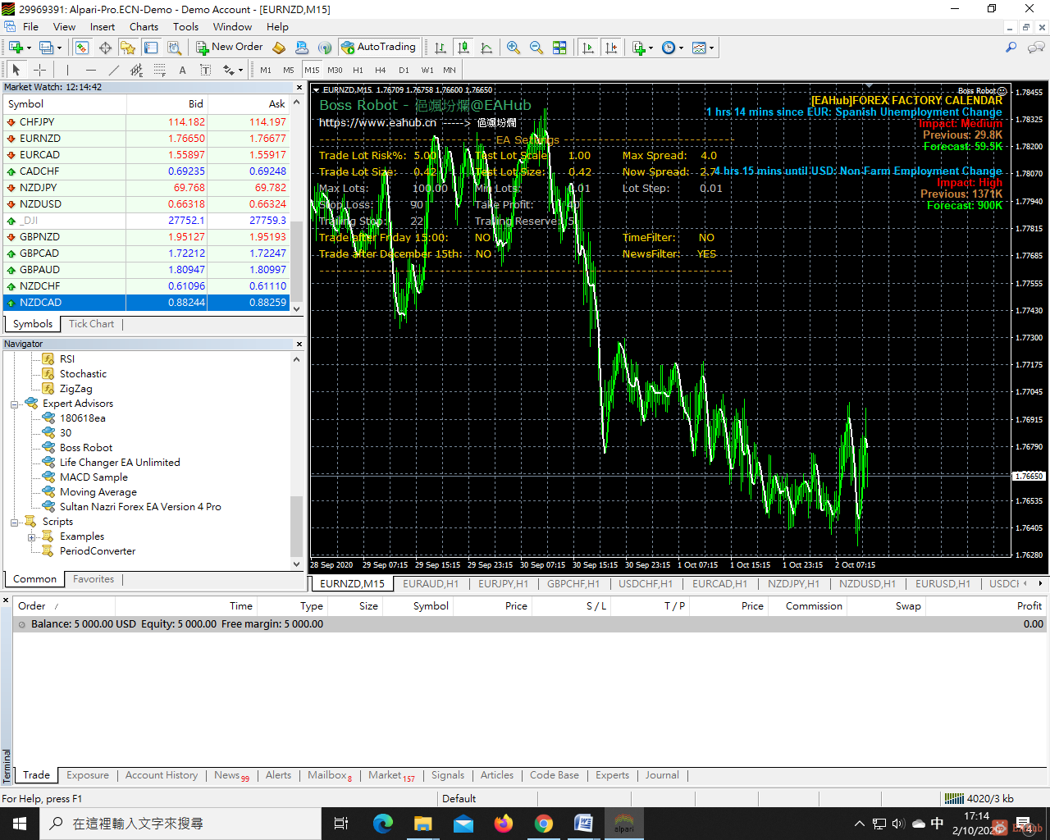The height and width of the screenshot is (840, 1050).
Task: Select the Fibonacci Retracement tool
Action: pos(159,70)
